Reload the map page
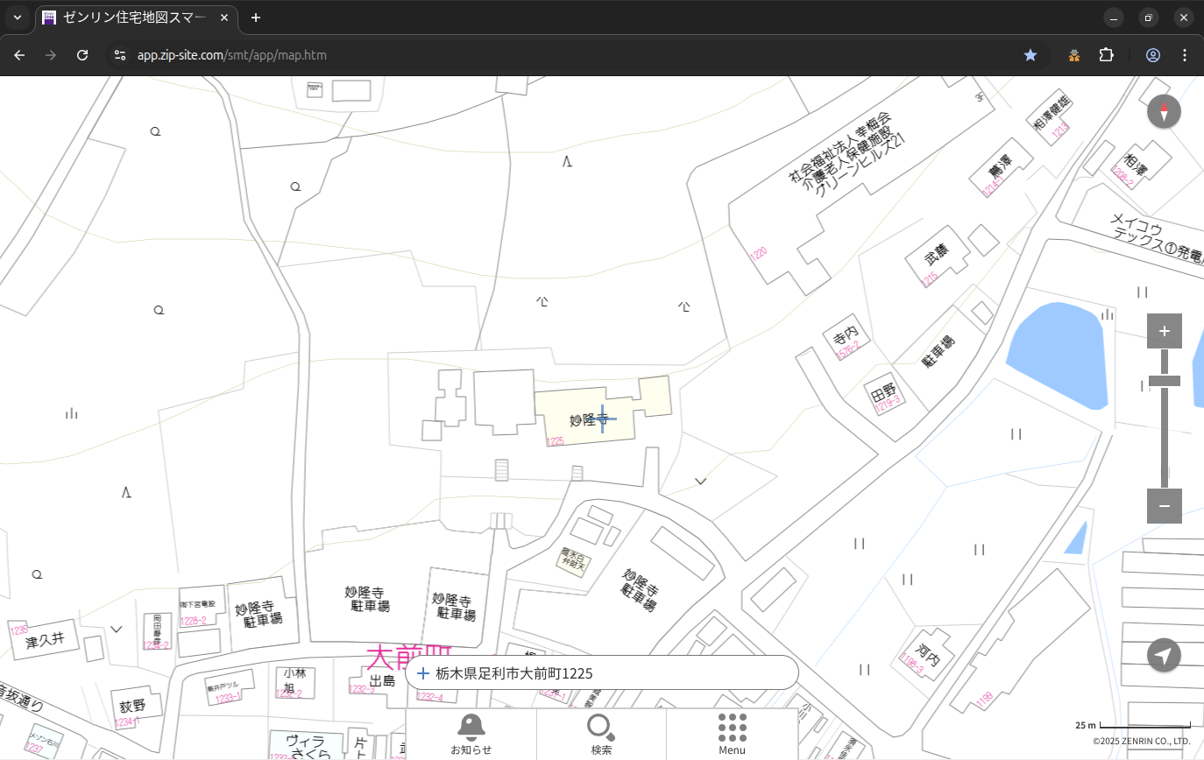Screen dimensions: 1204x760 click(x=82, y=55)
